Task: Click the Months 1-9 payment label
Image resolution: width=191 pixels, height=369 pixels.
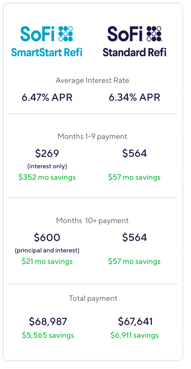Action: [92, 136]
